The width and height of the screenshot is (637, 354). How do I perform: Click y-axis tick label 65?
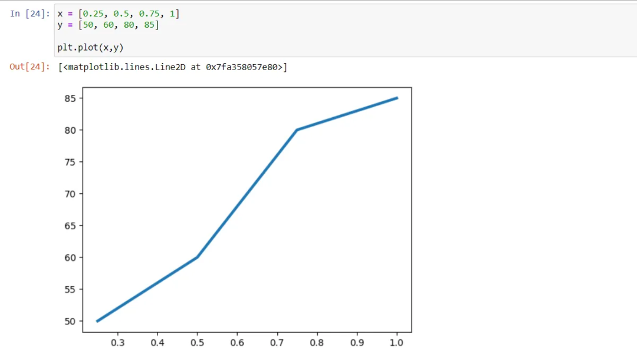[70, 226]
